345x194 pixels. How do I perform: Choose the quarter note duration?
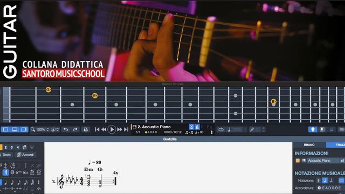(x=5, y=182)
